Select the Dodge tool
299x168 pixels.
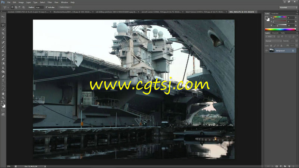[3, 72]
